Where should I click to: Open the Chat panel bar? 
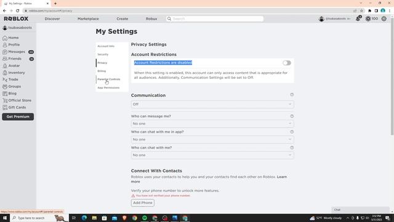360,210
